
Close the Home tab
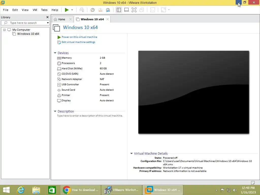pyautogui.click(x=70, y=19)
